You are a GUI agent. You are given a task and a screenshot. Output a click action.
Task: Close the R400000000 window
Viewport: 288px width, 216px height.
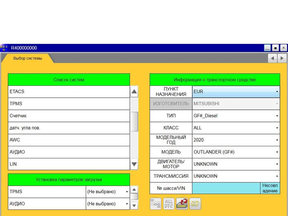pyautogui.click(x=283, y=48)
